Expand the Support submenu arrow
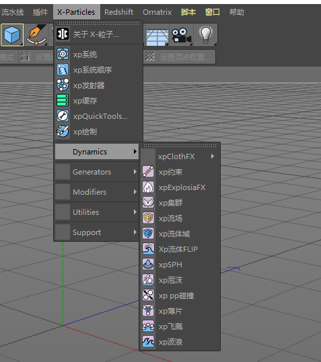This screenshot has height=362, width=321. click(x=135, y=232)
